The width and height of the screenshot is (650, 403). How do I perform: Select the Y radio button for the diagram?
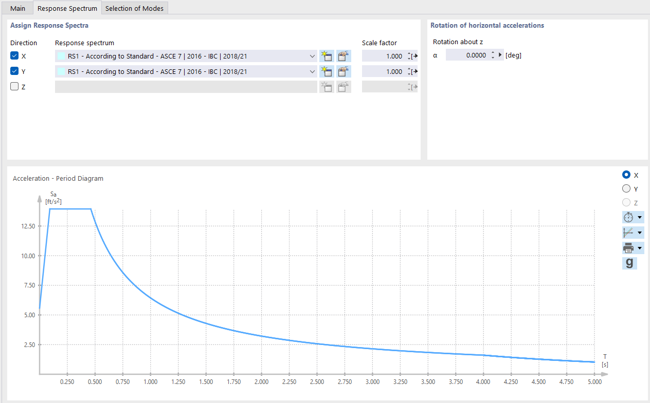(626, 188)
